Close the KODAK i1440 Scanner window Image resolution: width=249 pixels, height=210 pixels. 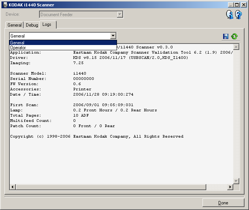[x=244, y=5]
